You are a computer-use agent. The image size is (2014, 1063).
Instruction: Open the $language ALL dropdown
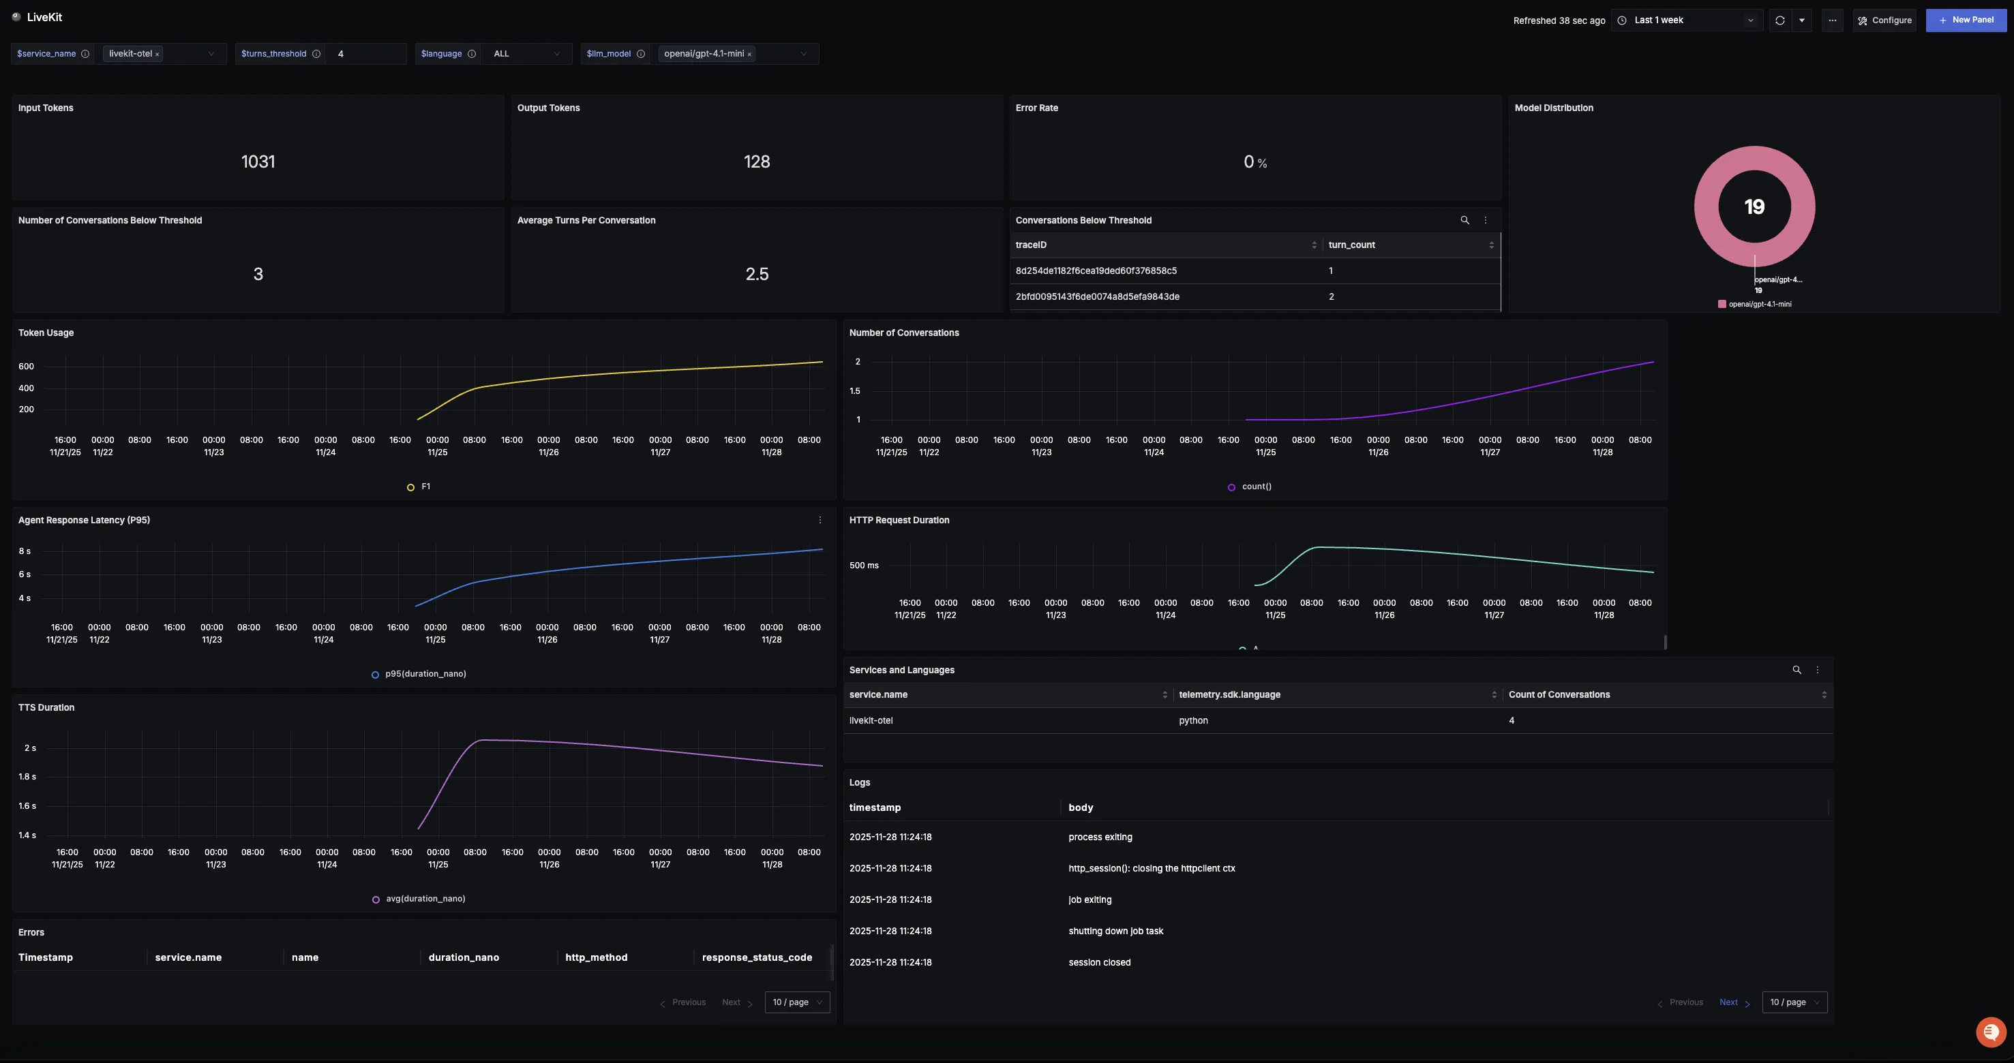[x=528, y=54]
